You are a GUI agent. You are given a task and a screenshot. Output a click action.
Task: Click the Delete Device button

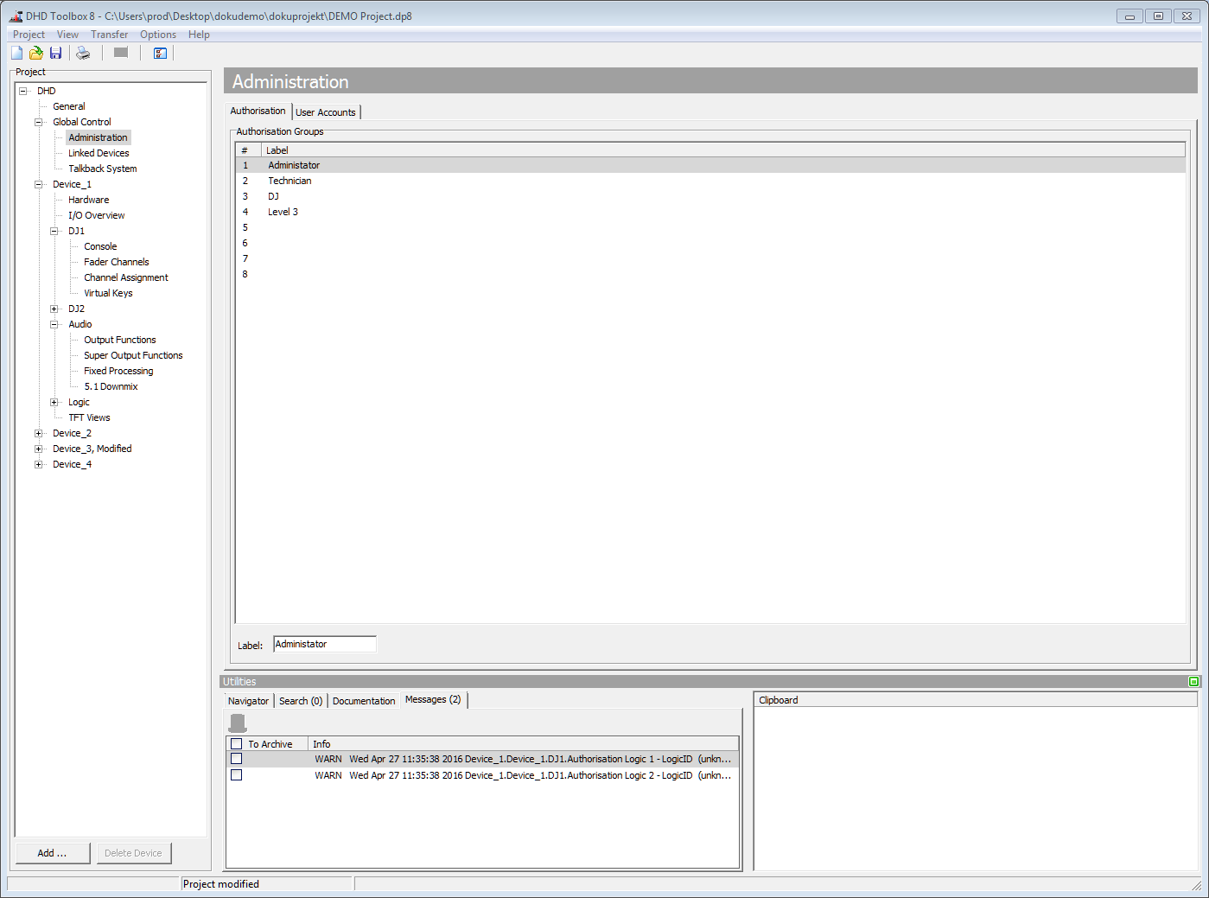(134, 853)
